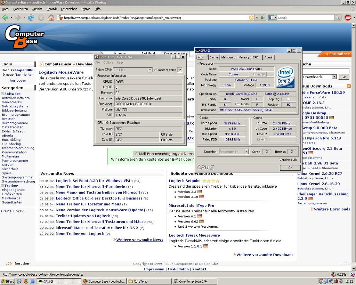Open the Lesezeichen menu
The height and width of the screenshot is (285, 356).
pyautogui.click(x=69, y=9)
